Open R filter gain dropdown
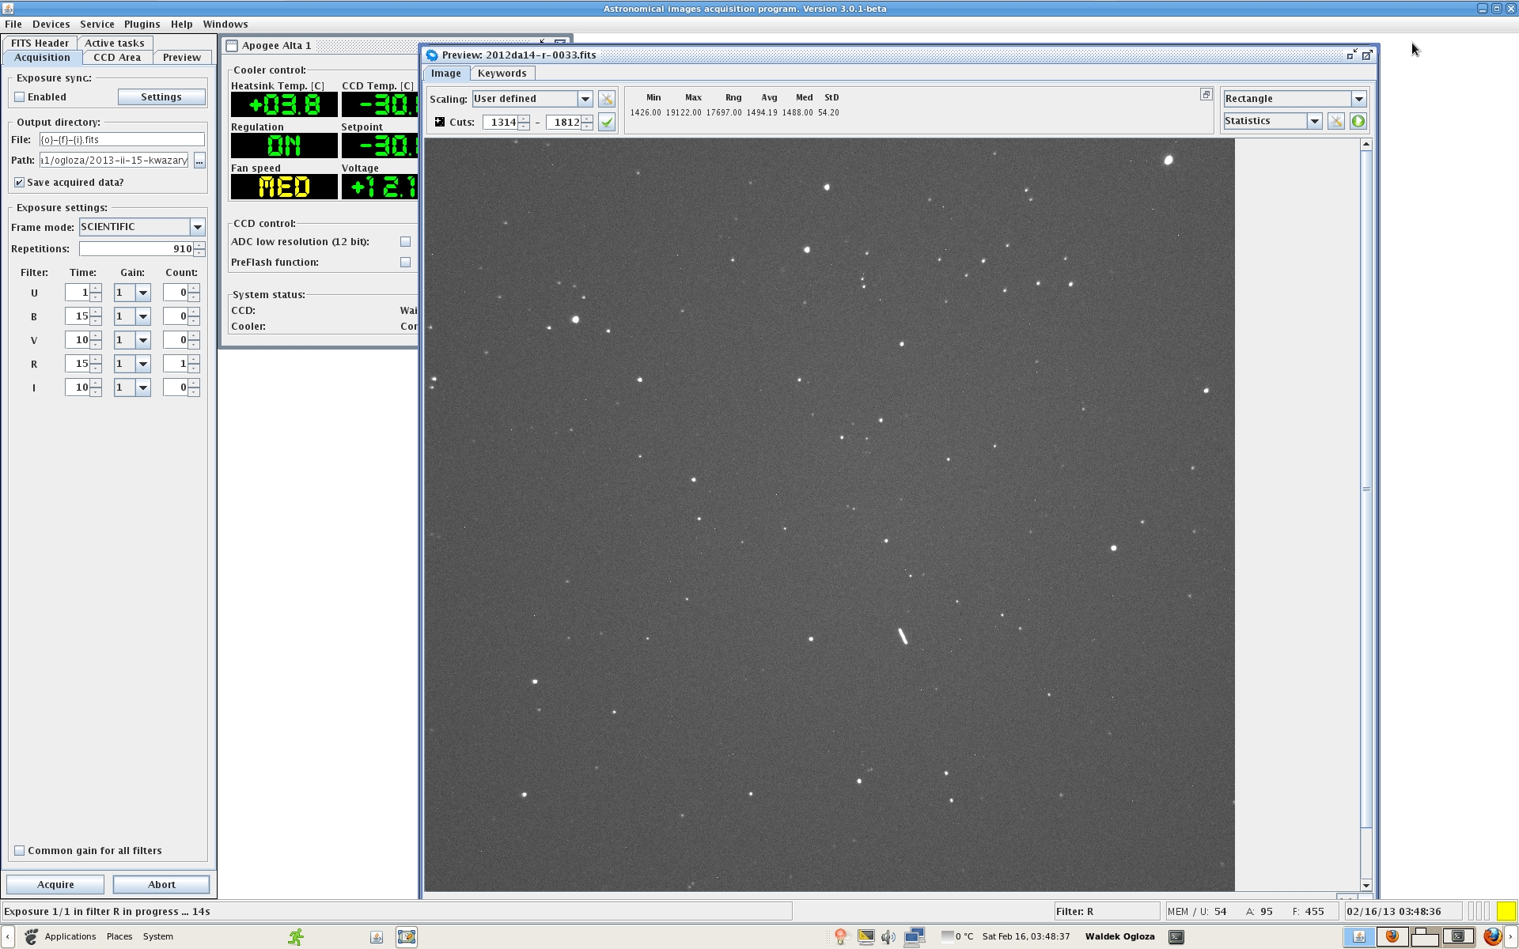 tap(142, 364)
